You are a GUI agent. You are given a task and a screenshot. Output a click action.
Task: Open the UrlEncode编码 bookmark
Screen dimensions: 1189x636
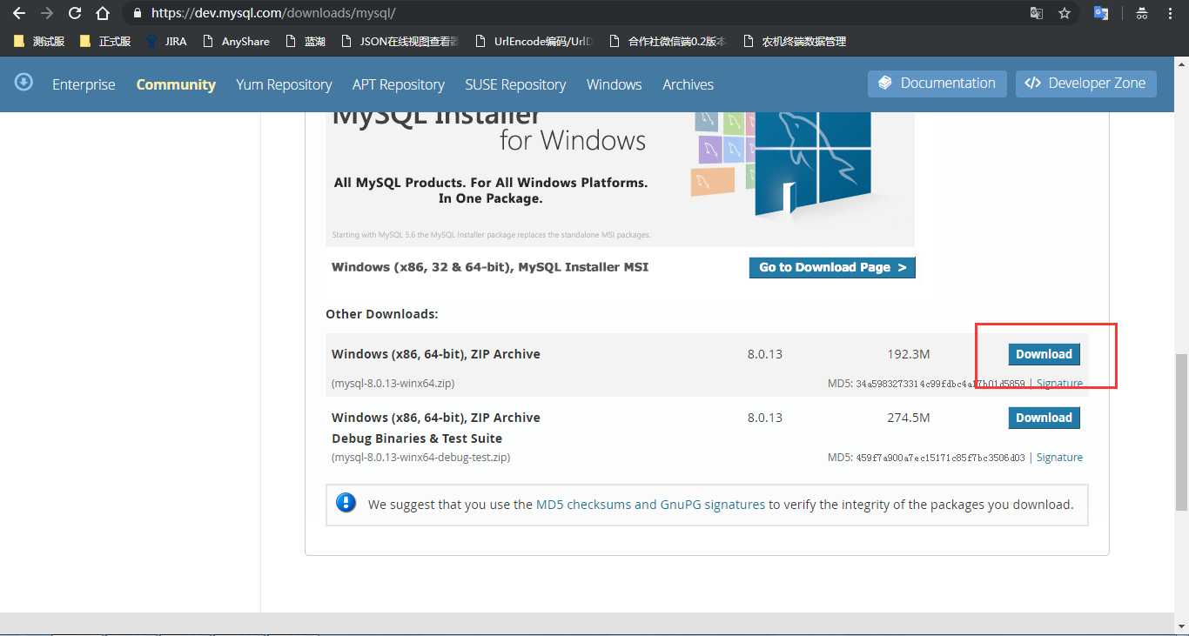(534, 41)
